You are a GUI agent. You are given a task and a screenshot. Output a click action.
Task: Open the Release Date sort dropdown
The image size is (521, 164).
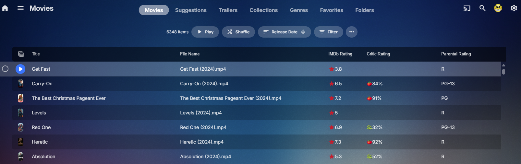tap(285, 32)
